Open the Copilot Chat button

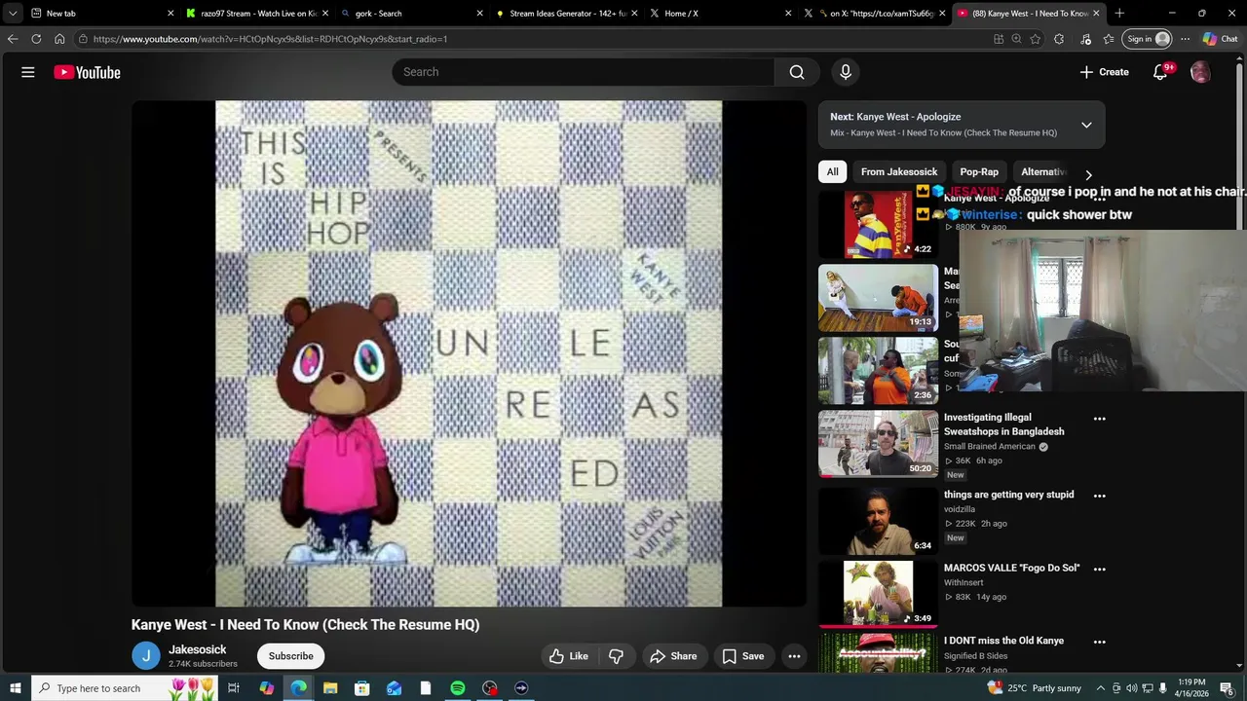tap(1220, 39)
